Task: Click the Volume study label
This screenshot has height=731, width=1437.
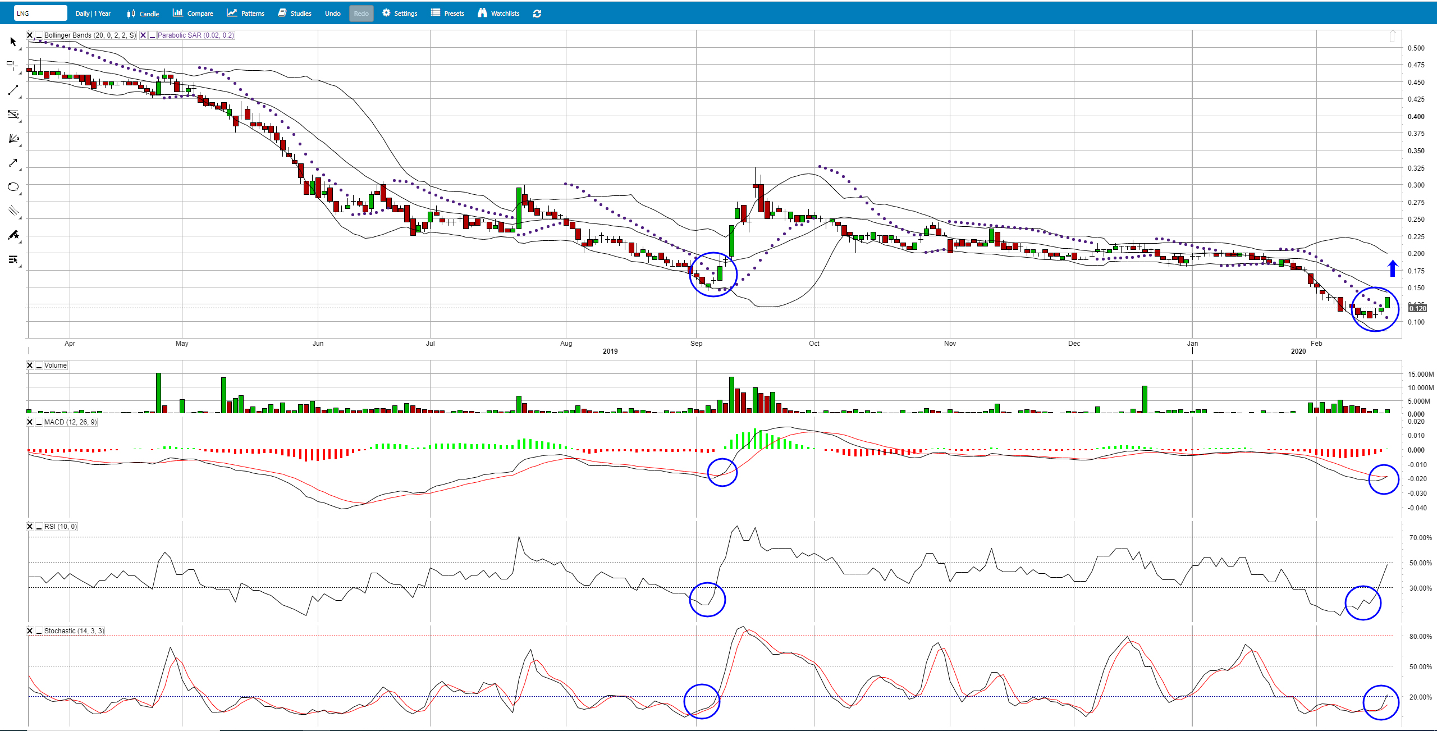Action: pos(56,365)
